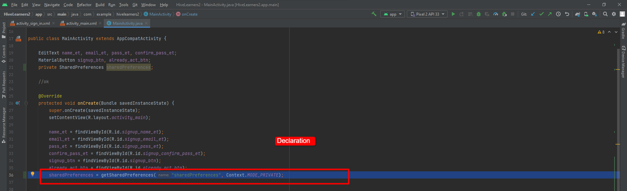Viewport: 627px width, 191px height.
Task: Open Search Everywhere magnifier icon
Action: click(605, 14)
